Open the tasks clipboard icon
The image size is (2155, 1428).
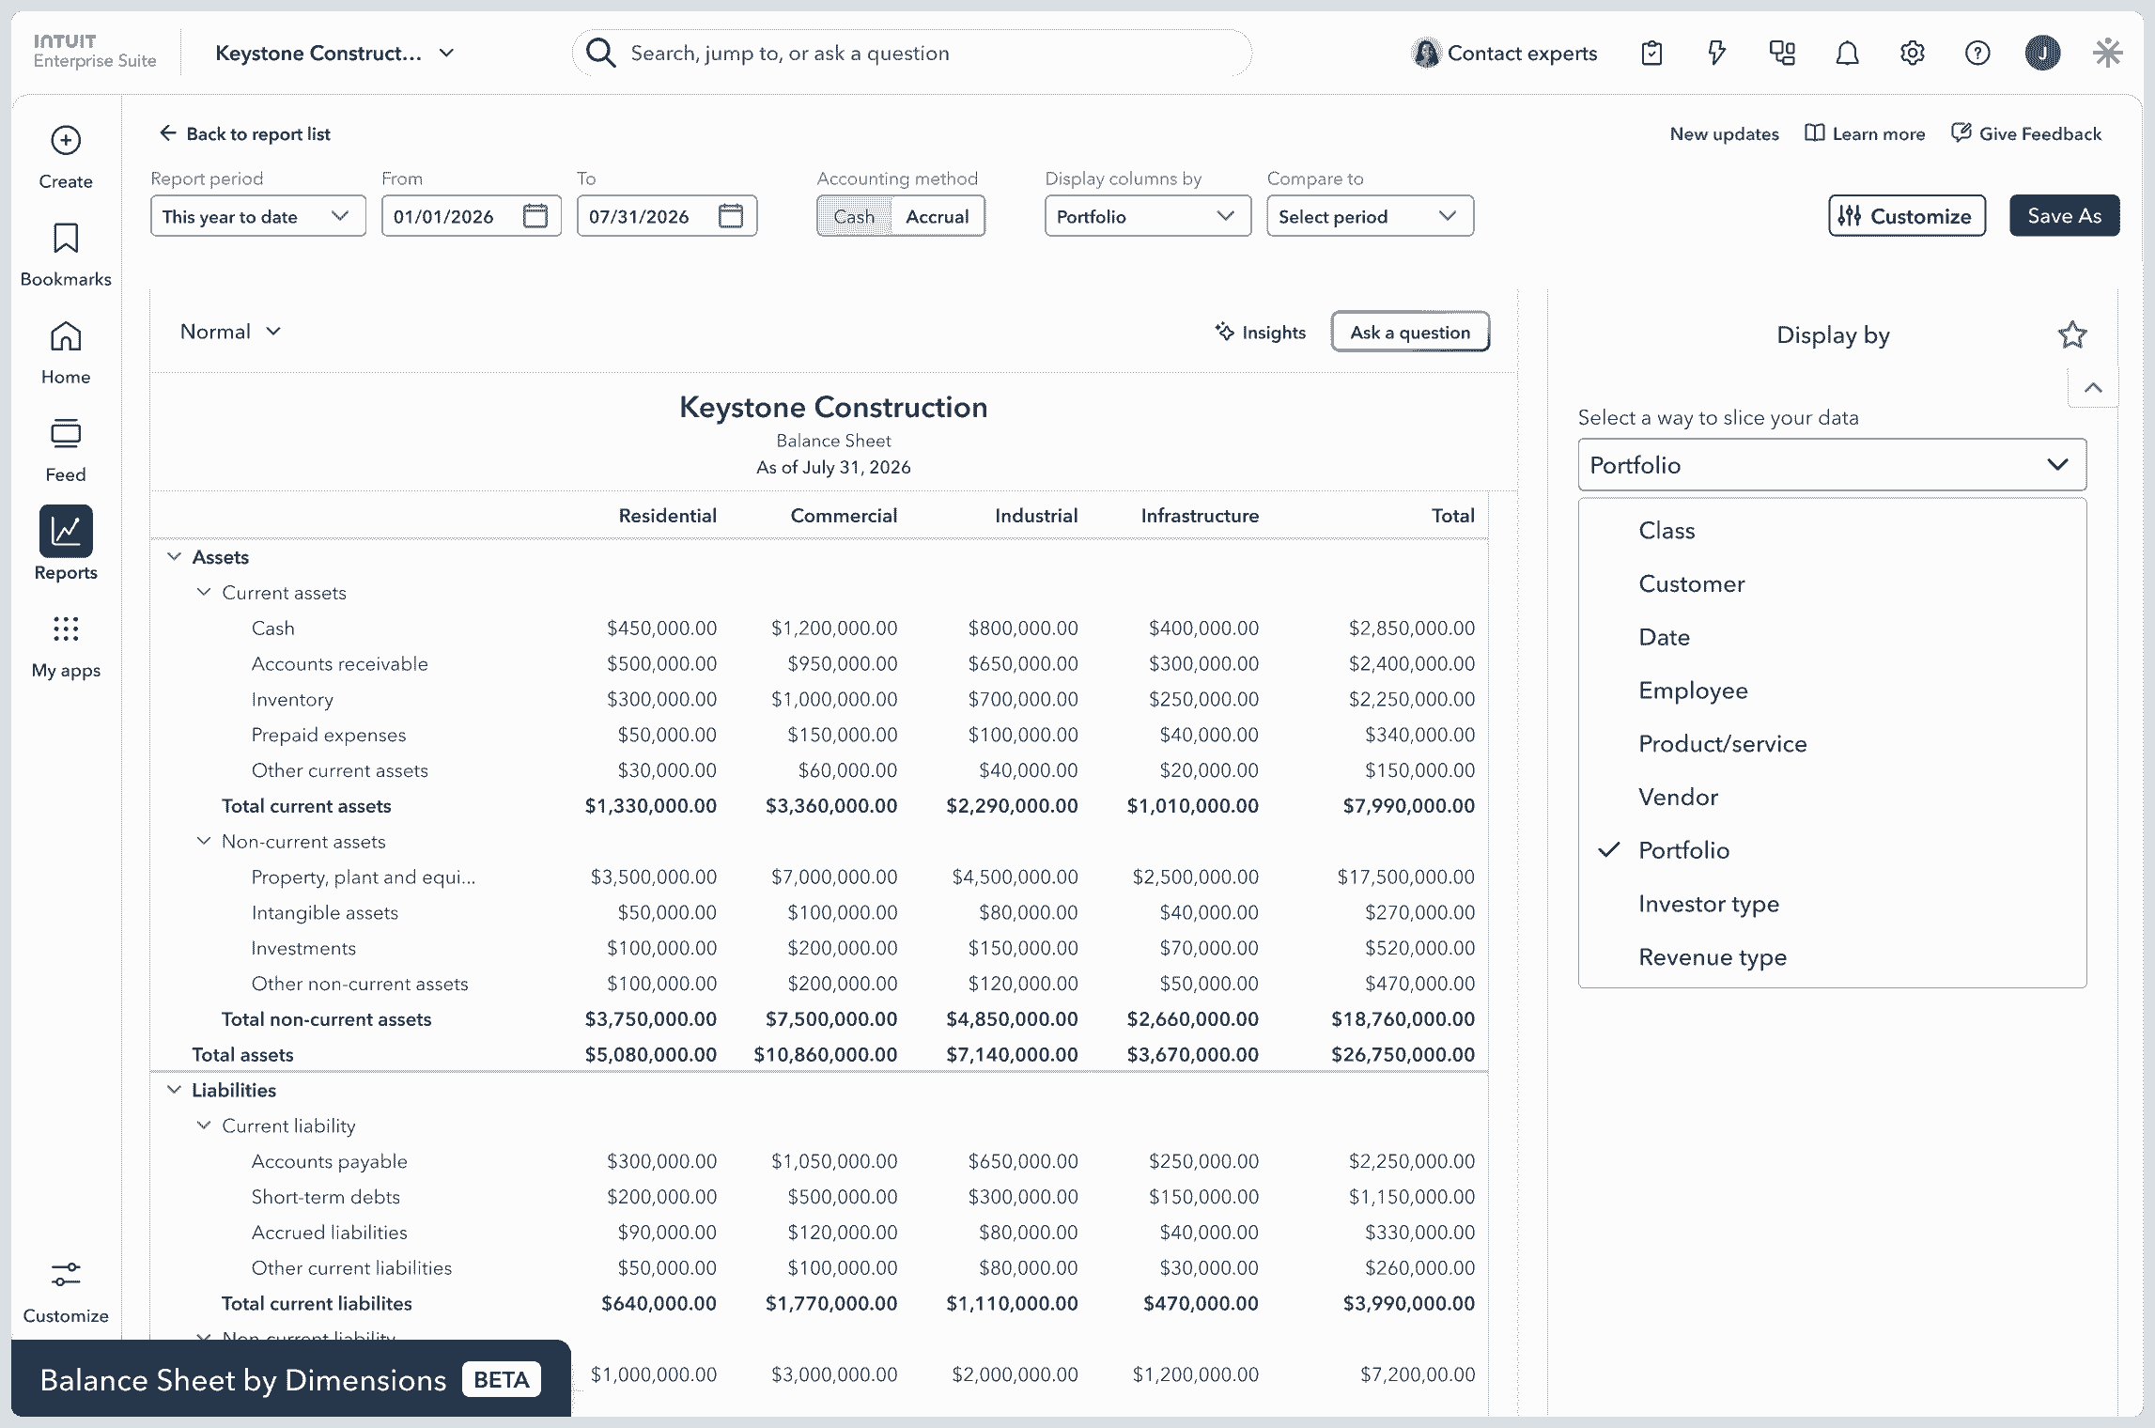tap(1651, 53)
